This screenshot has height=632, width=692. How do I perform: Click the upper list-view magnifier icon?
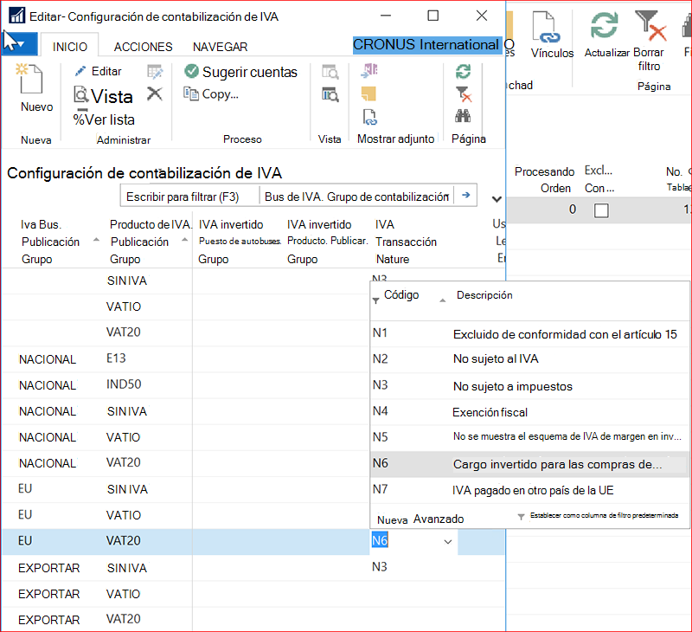tap(330, 72)
